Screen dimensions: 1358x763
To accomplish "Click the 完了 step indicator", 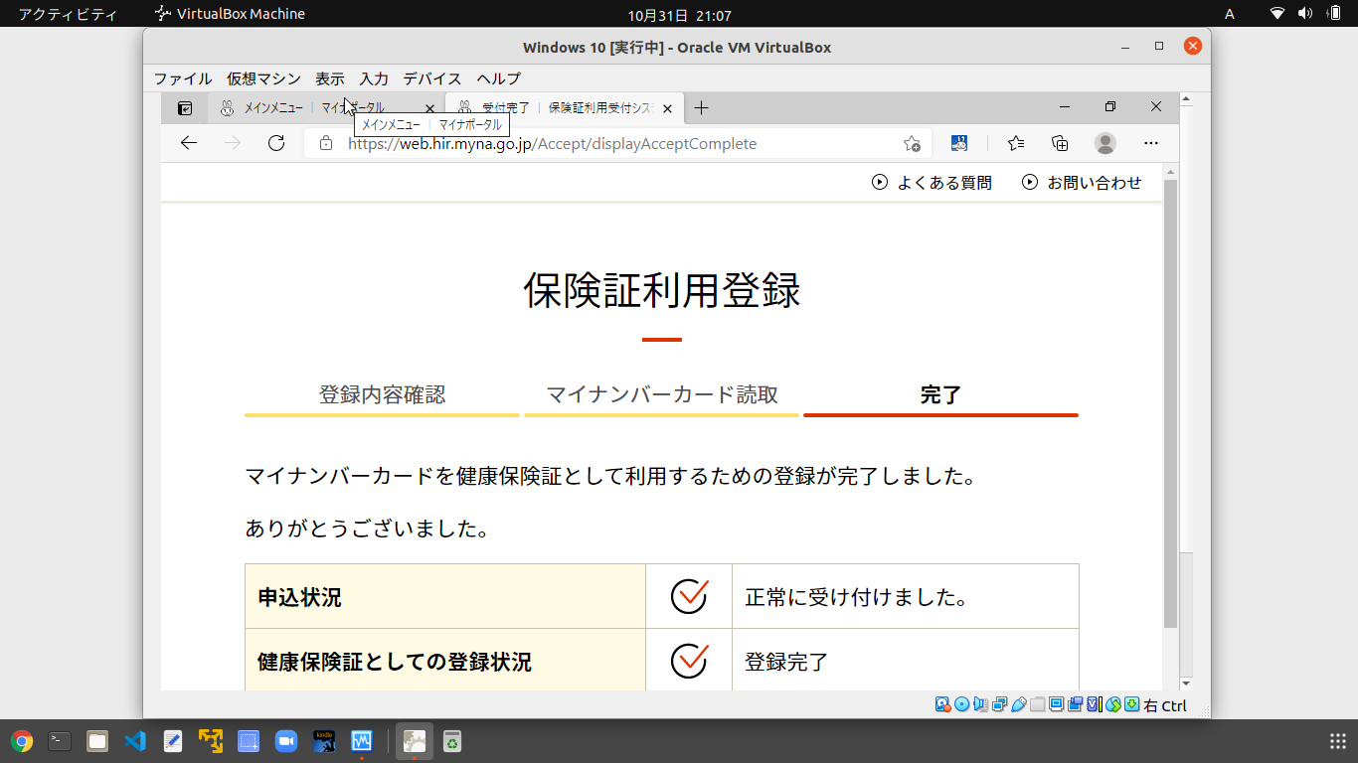I will tap(939, 394).
